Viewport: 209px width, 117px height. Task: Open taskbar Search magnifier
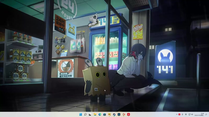pyautogui.click(x=85, y=114)
